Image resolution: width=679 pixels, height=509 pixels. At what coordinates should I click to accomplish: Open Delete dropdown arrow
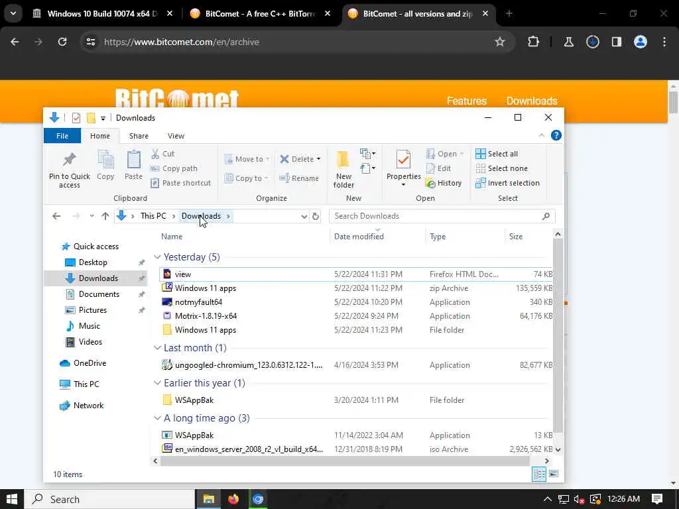click(x=319, y=159)
